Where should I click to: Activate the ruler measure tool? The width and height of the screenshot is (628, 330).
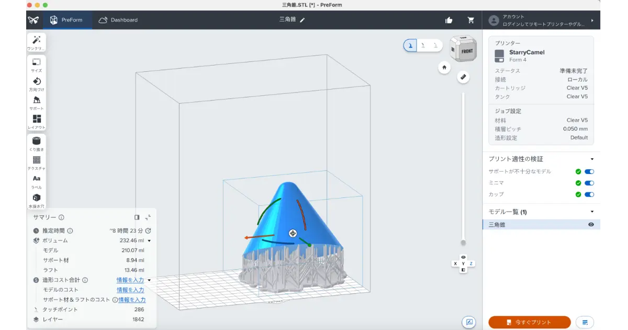[463, 77]
